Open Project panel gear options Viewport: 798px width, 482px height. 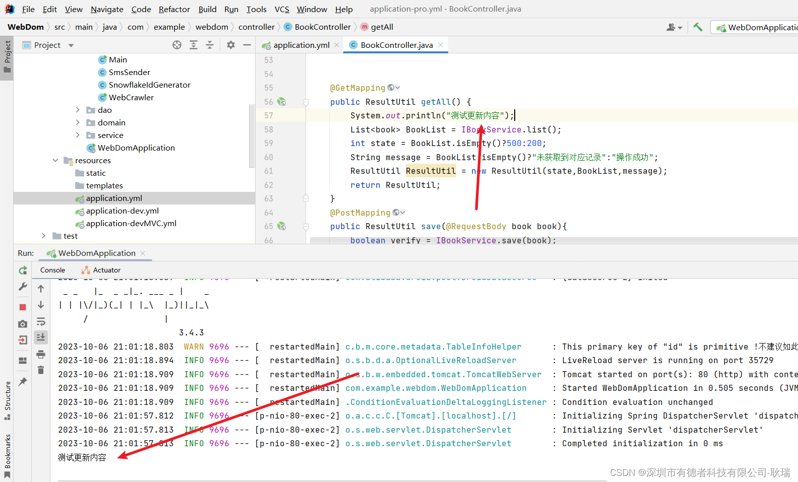click(231, 45)
